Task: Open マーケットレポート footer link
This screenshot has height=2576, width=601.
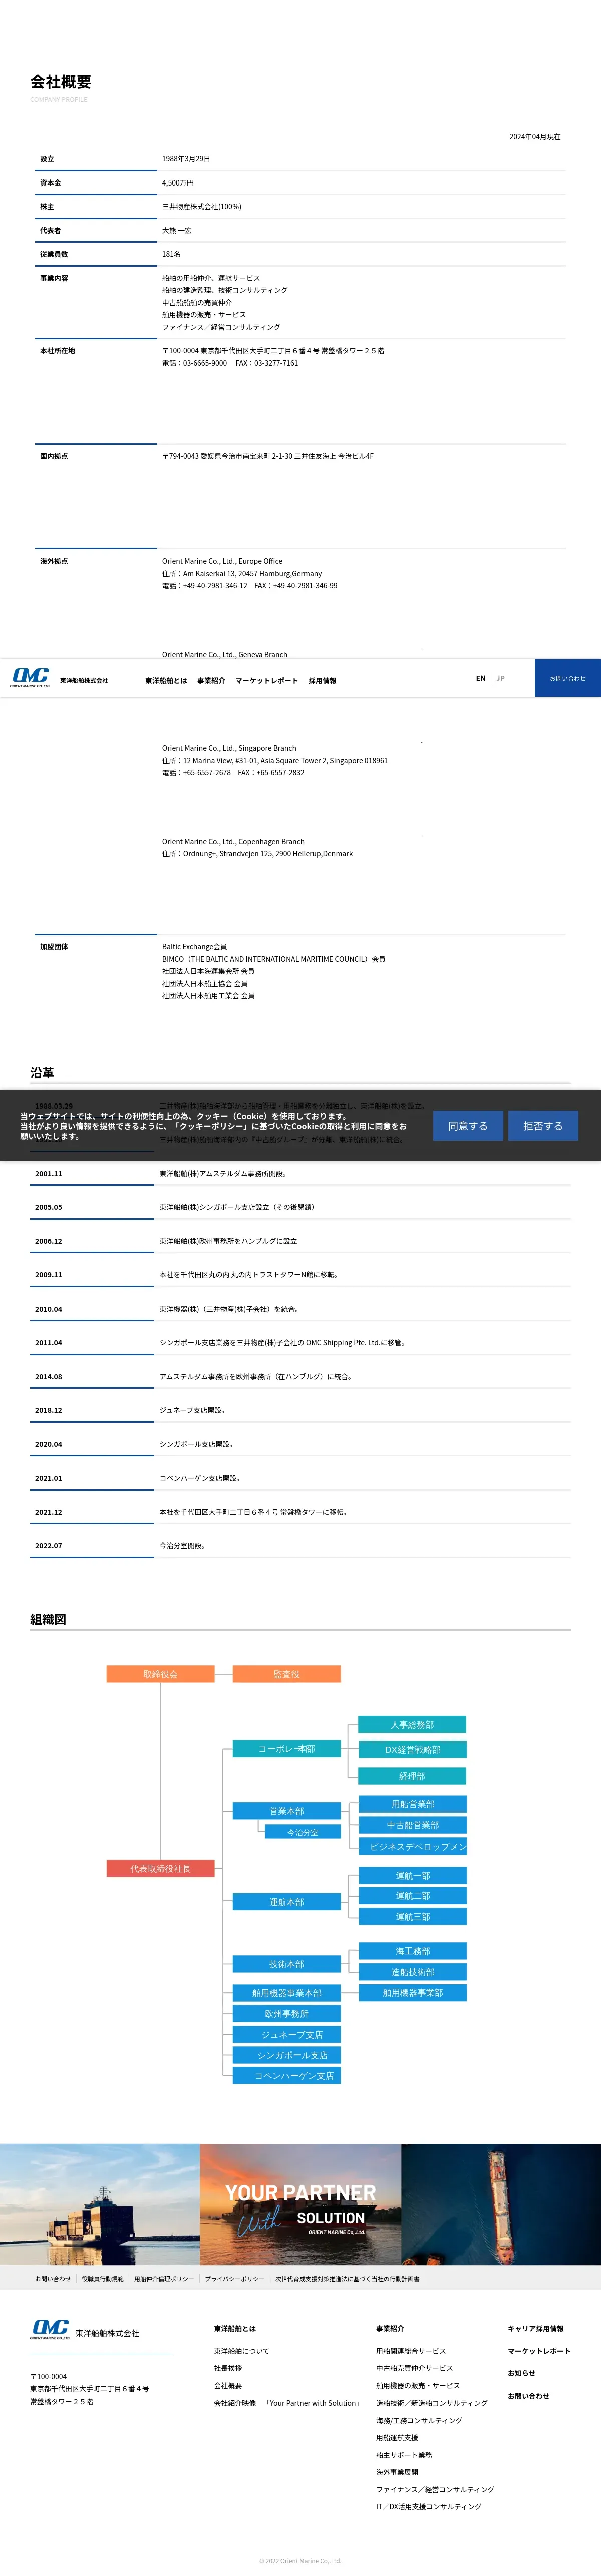Action: [539, 2351]
